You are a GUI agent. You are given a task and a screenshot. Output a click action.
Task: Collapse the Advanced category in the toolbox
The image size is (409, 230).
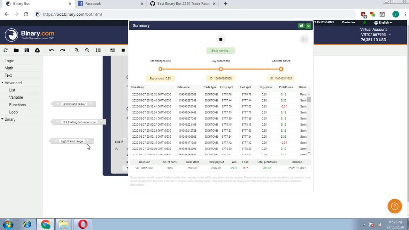click(x=3, y=83)
